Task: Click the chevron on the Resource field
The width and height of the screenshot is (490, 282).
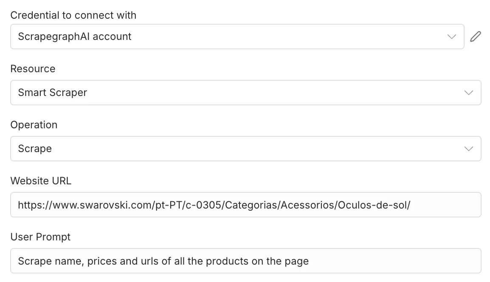Action: (468, 93)
